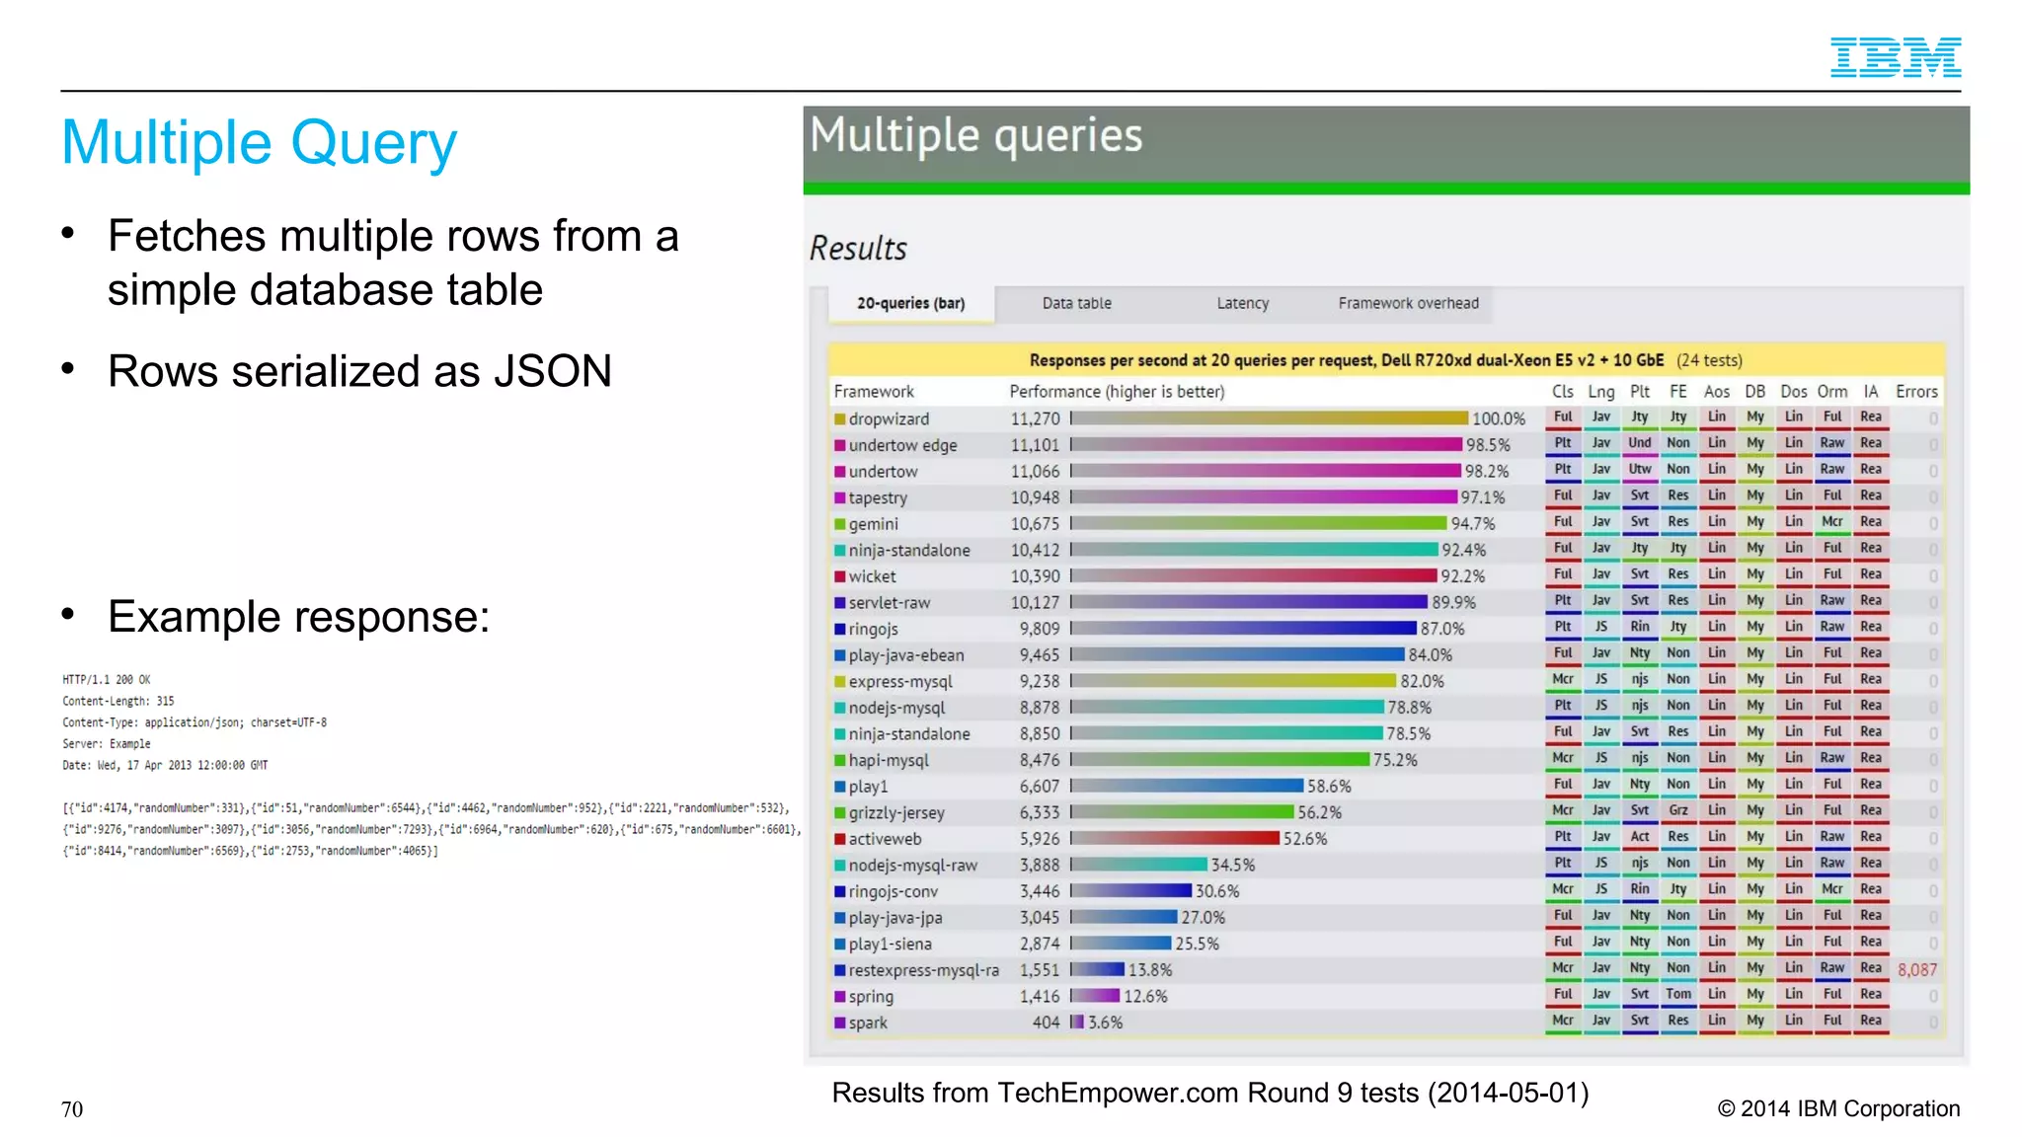Viewport: 2022px width, 1137px height.
Task: Click play1-siena framework label
Action: click(x=890, y=944)
